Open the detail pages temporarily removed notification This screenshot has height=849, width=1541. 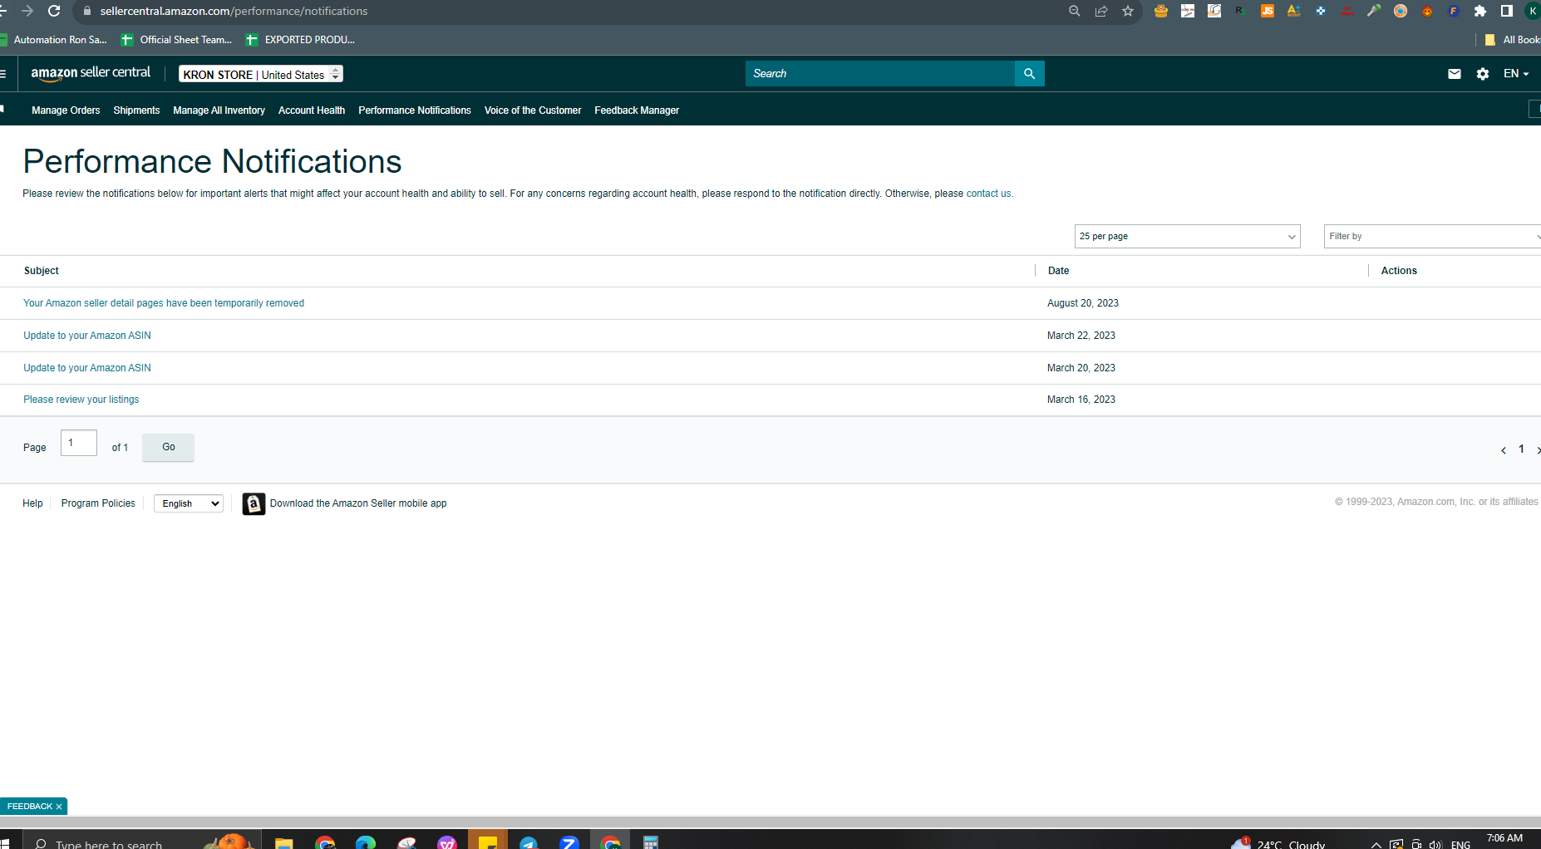(164, 303)
